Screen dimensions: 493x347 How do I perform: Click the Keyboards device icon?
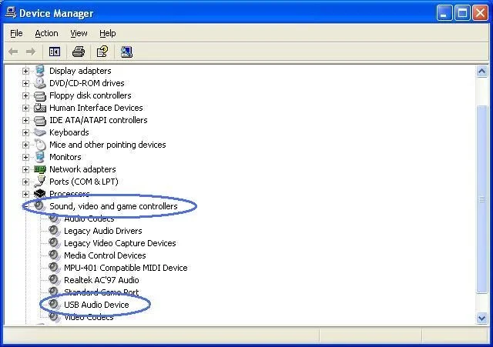pos(40,132)
